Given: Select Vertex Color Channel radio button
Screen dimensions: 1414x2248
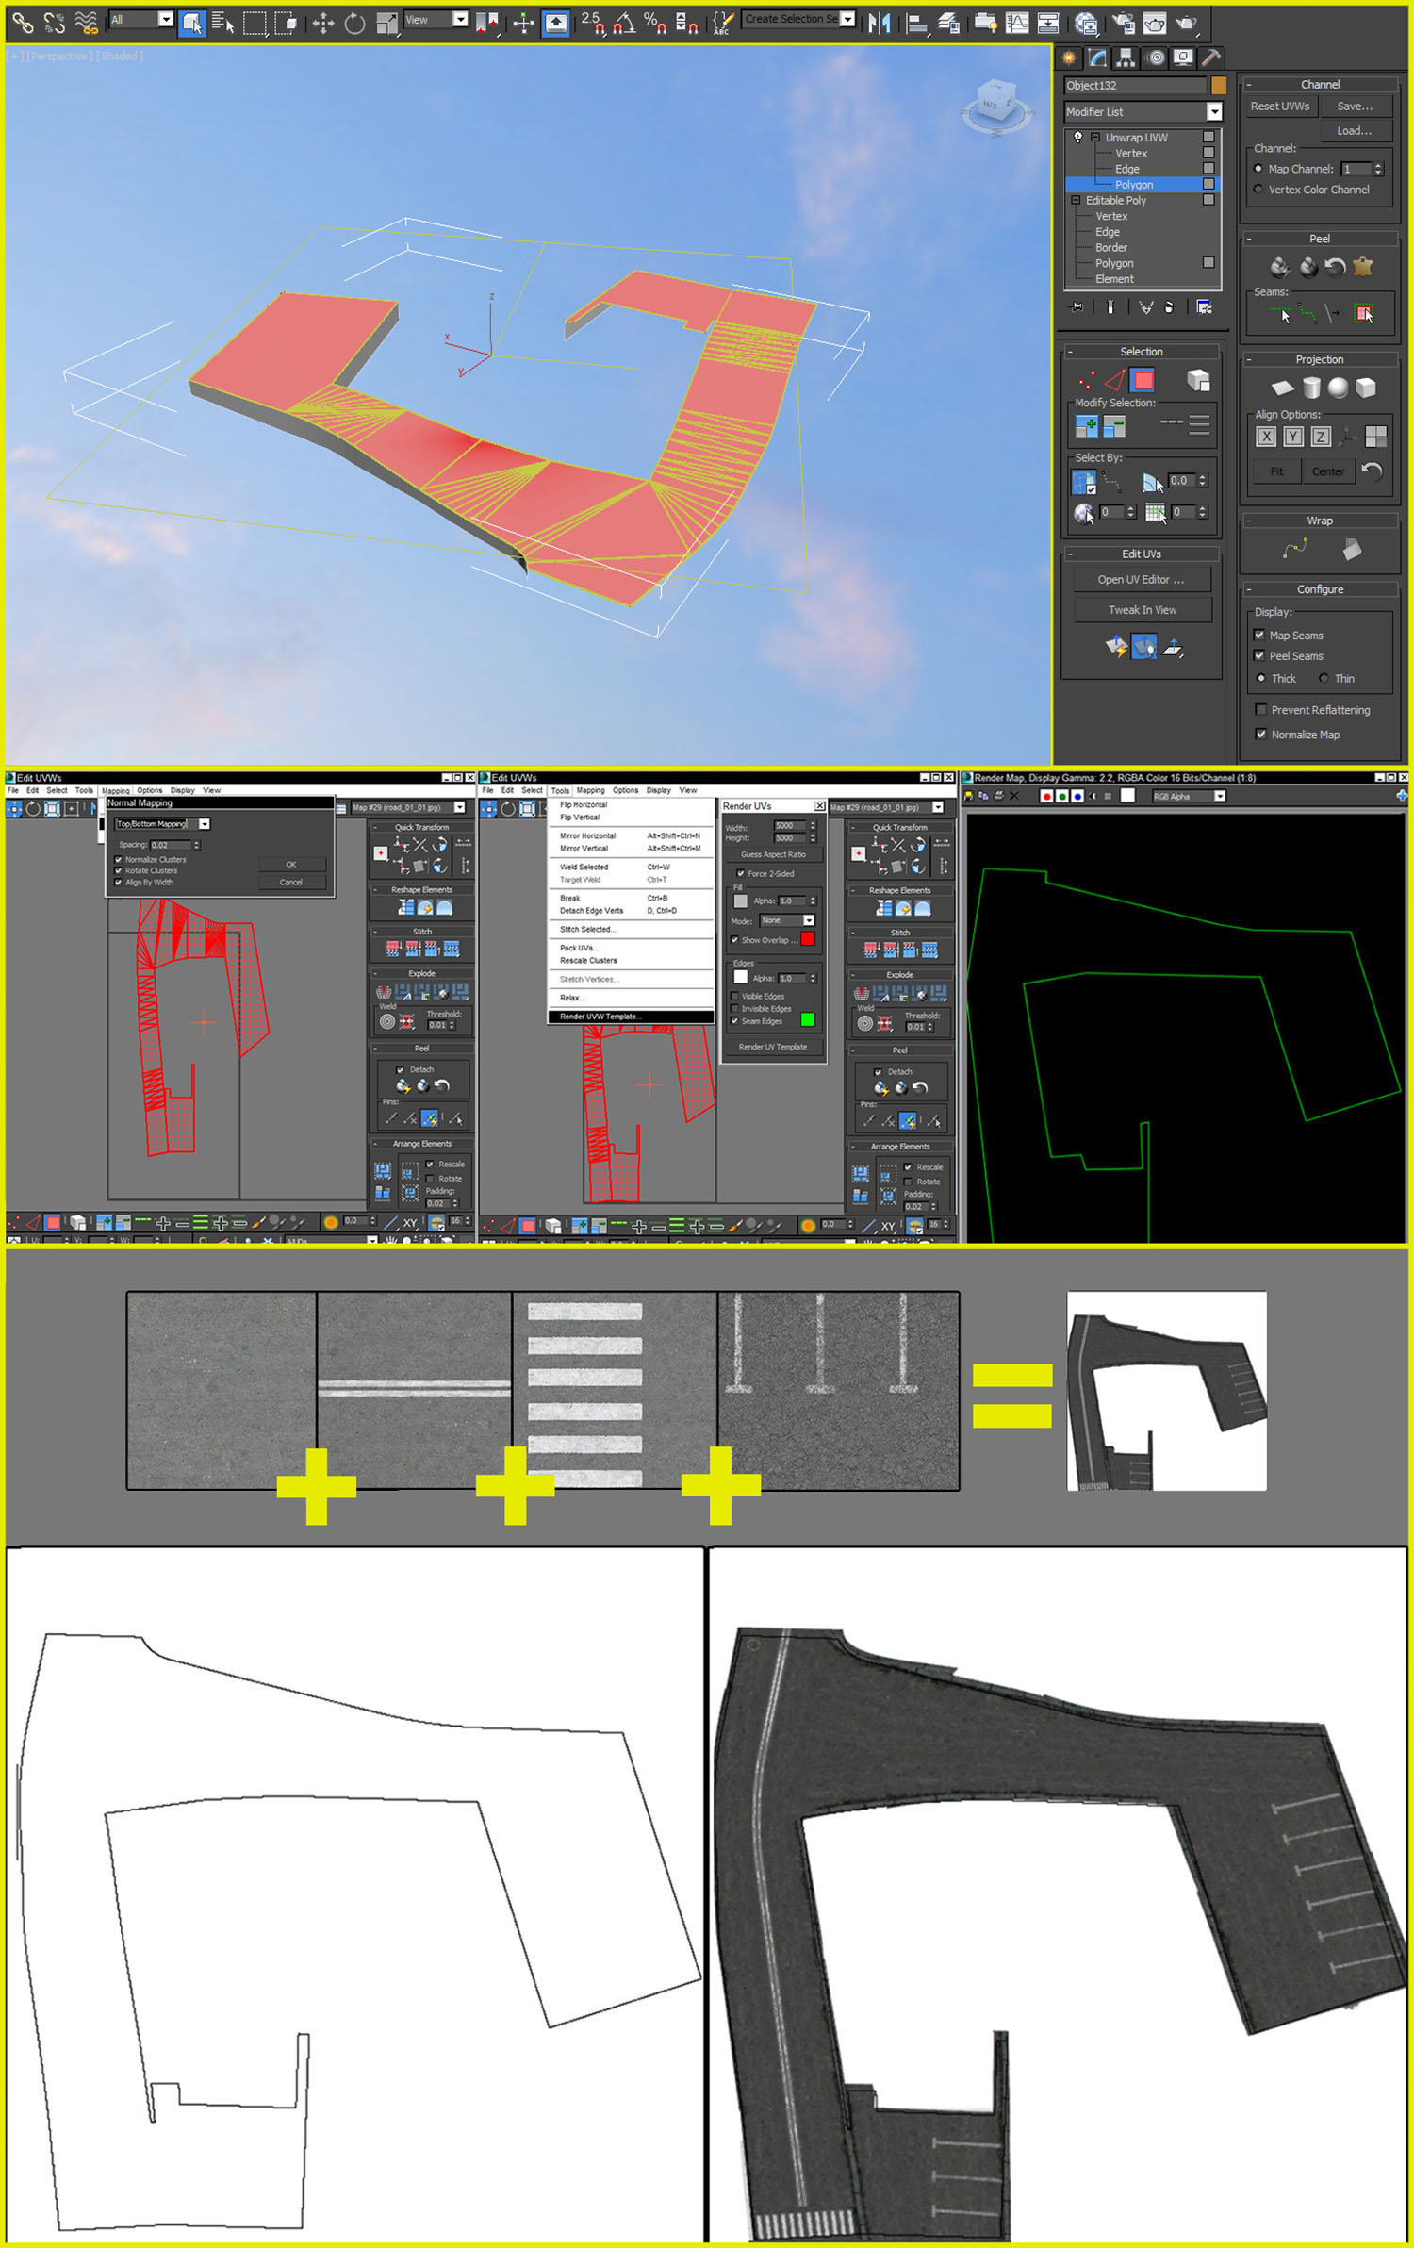Looking at the screenshot, I should pos(1258,190).
